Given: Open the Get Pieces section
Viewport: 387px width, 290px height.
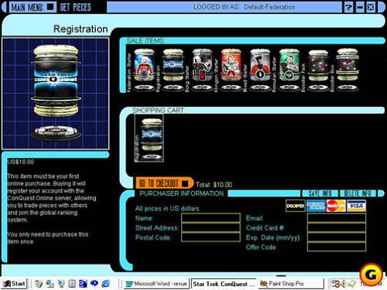Looking at the screenshot, I should click(x=75, y=7).
